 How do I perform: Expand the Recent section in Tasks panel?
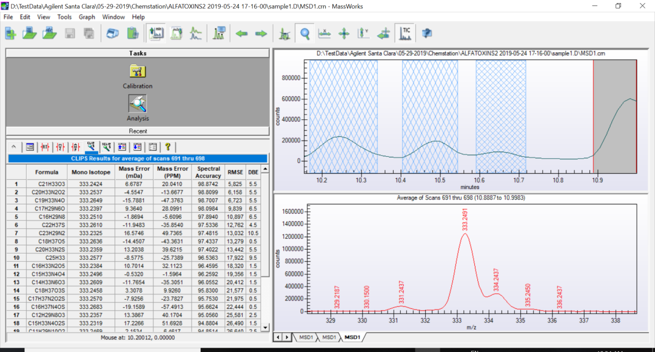point(137,131)
